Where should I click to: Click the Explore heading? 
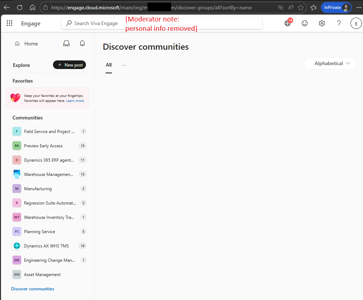click(x=21, y=65)
